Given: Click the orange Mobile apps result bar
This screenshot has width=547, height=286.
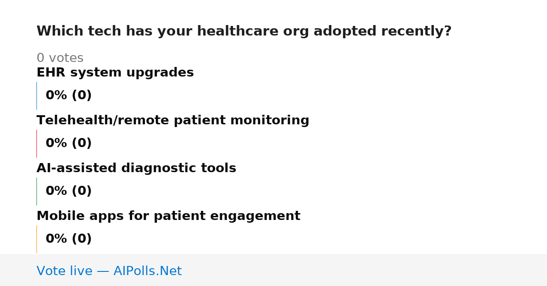Looking at the screenshot, I should click(x=36, y=239).
